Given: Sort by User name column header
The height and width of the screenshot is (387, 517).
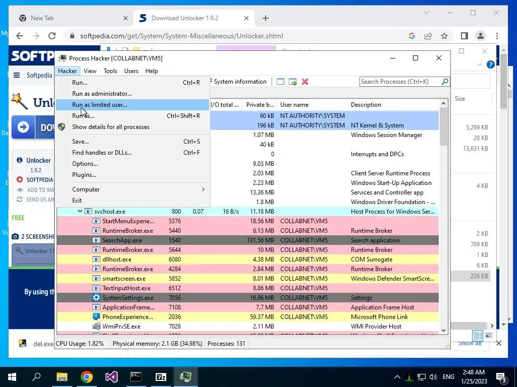Looking at the screenshot, I should click(312, 105).
